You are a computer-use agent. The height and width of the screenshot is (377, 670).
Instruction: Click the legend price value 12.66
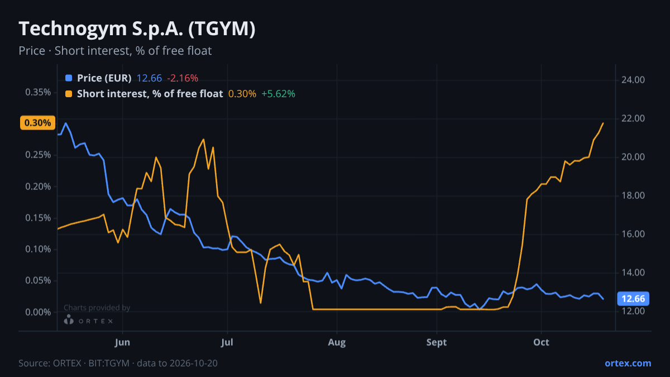click(x=149, y=78)
